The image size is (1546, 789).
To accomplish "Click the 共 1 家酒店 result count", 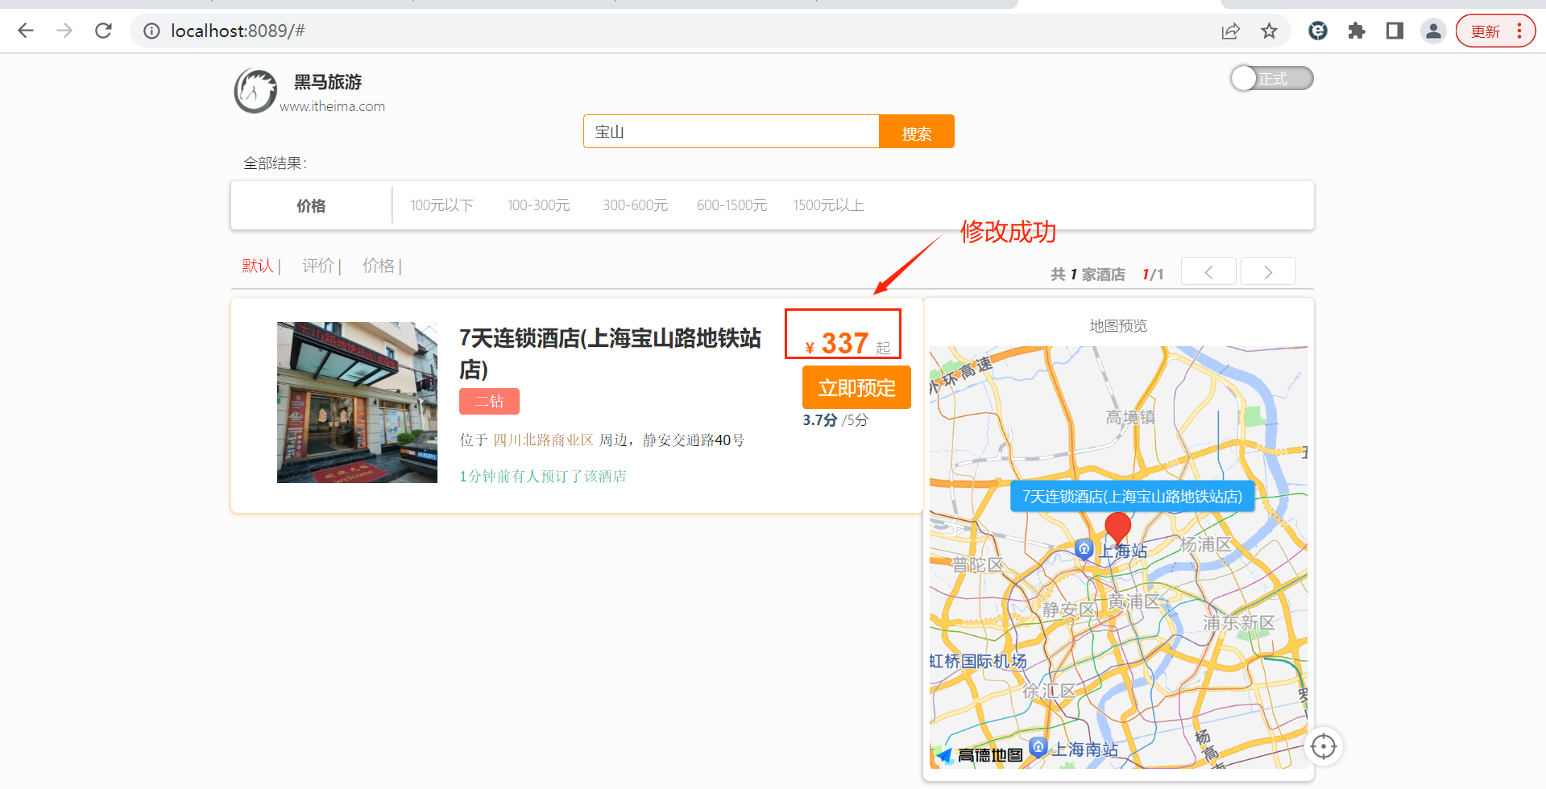I will [x=1088, y=275].
